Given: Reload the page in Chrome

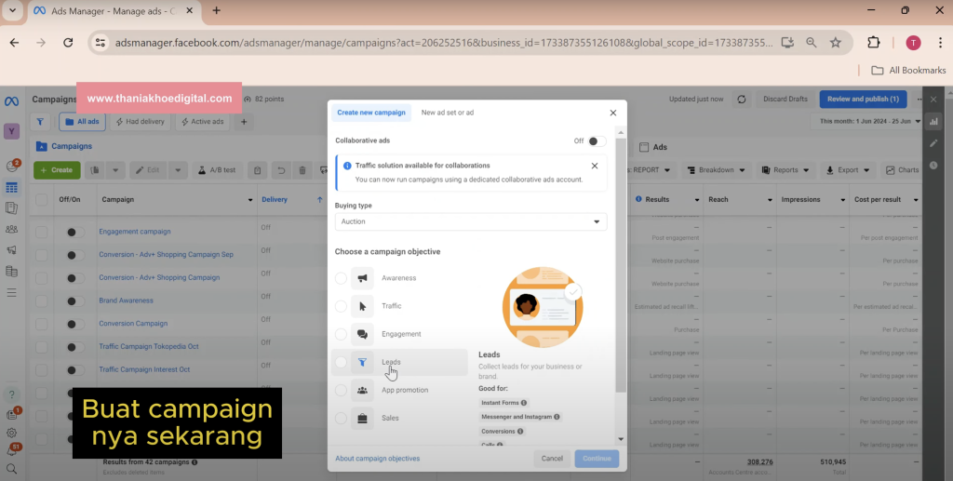Looking at the screenshot, I should tap(68, 43).
